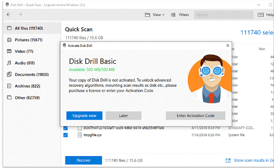The image size is (274, 168).
Task: Click Enter Activation Code button
Action: point(195,115)
